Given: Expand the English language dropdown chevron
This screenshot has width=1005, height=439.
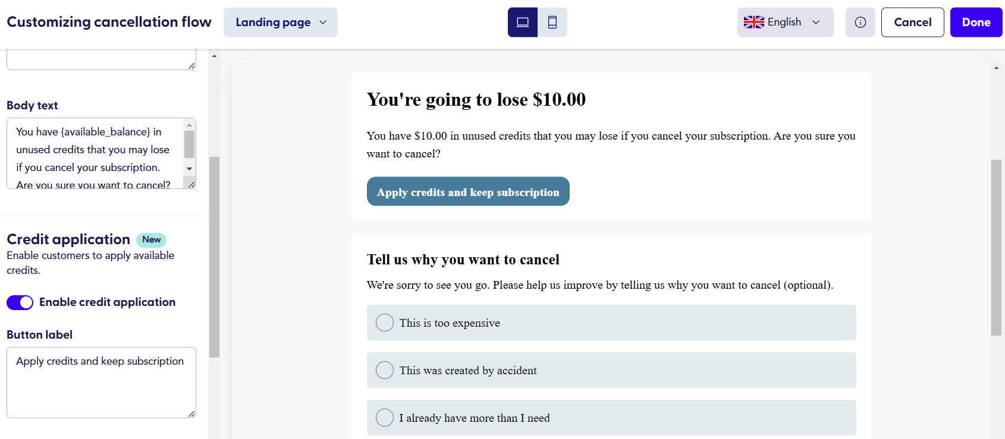Looking at the screenshot, I should click(x=816, y=23).
